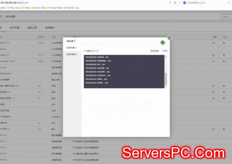
Task: Switch to the 系统工具 tab
Action: click(32, 27)
